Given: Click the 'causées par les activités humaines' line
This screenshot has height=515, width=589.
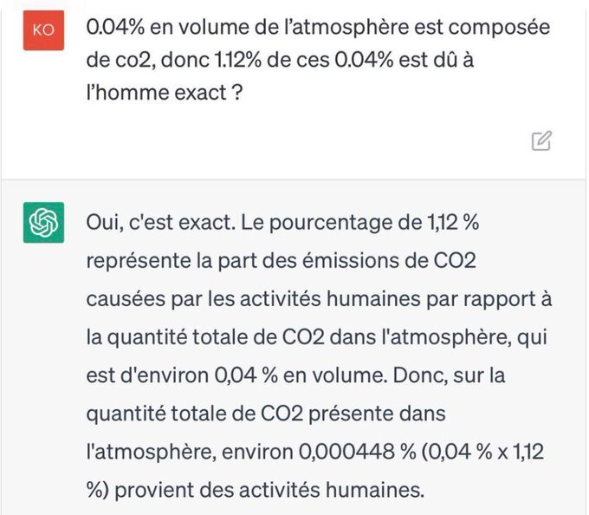Looking at the screenshot, I should (x=319, y=299).
